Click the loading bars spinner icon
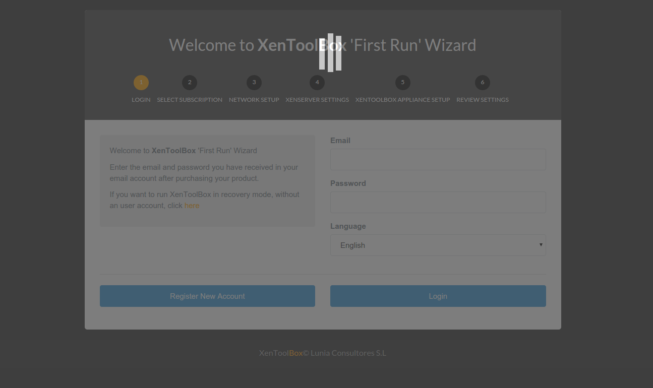Screen dimensions: 653x388 tap(330, 53)
